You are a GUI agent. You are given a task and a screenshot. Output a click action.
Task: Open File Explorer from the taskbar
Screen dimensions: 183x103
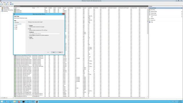click(15, 102)
